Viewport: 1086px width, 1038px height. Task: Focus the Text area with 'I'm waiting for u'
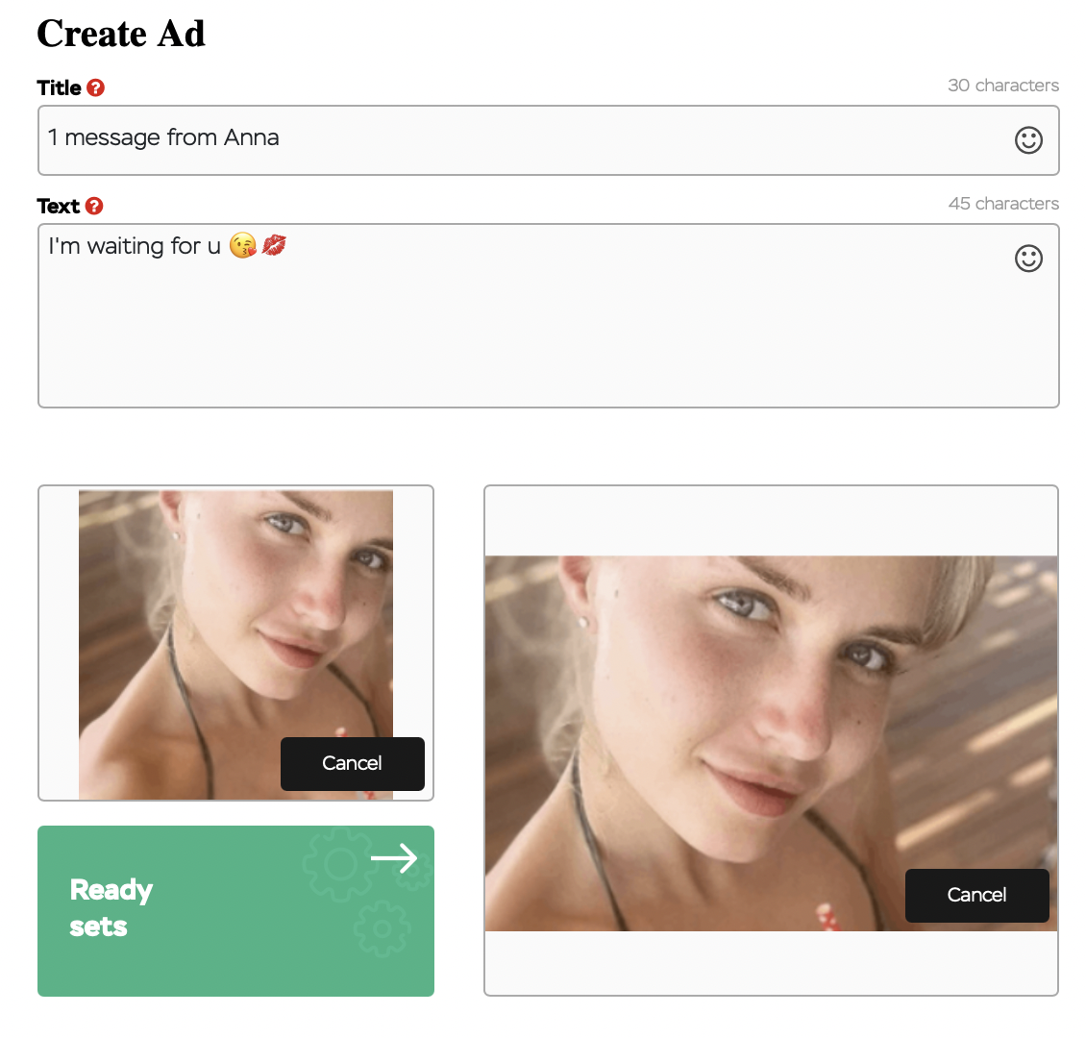(549, 316)
